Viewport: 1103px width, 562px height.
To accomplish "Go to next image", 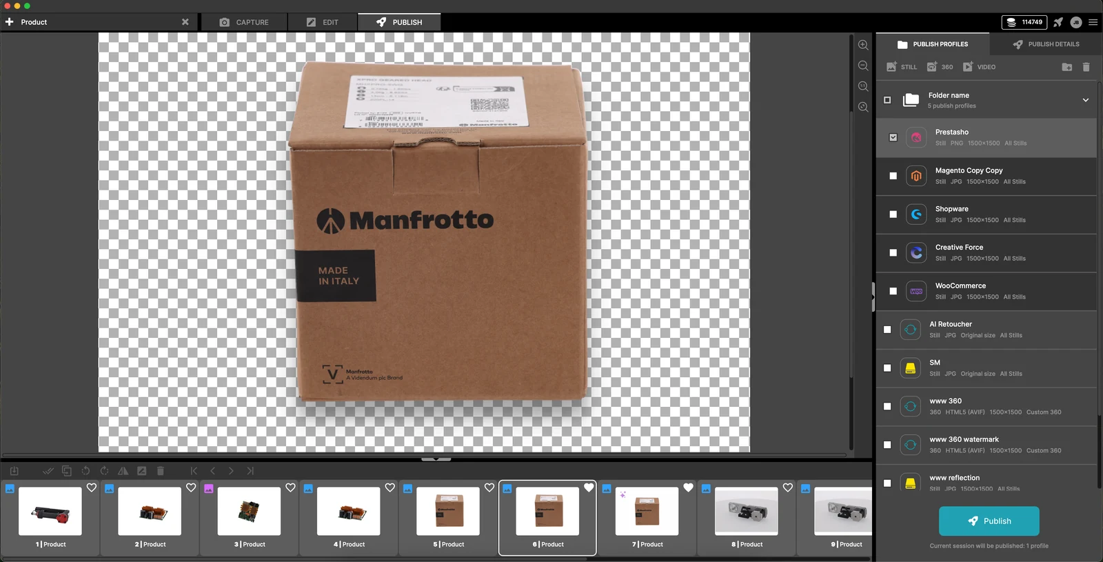I will coord(231,471).
